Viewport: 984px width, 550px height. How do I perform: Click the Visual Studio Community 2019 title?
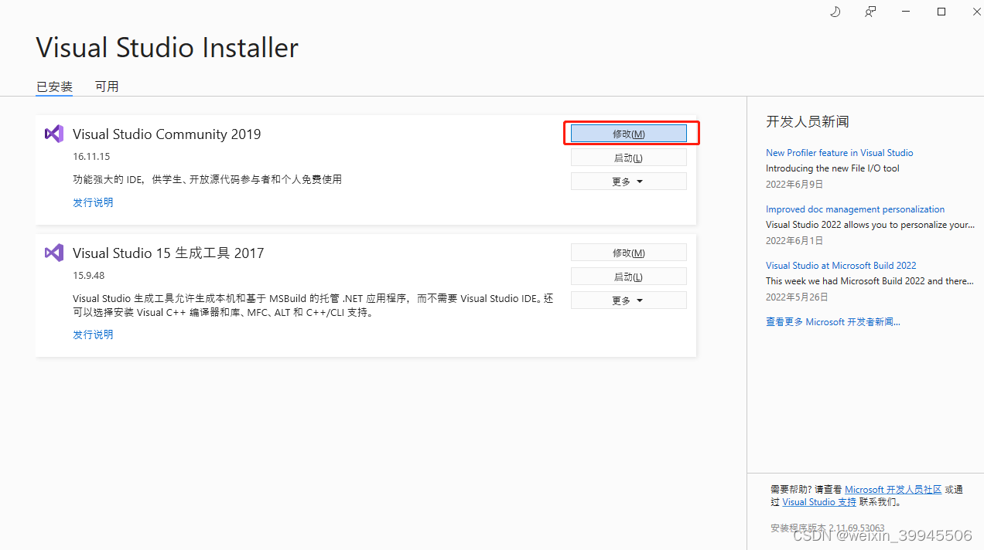[x=167, y=134]
